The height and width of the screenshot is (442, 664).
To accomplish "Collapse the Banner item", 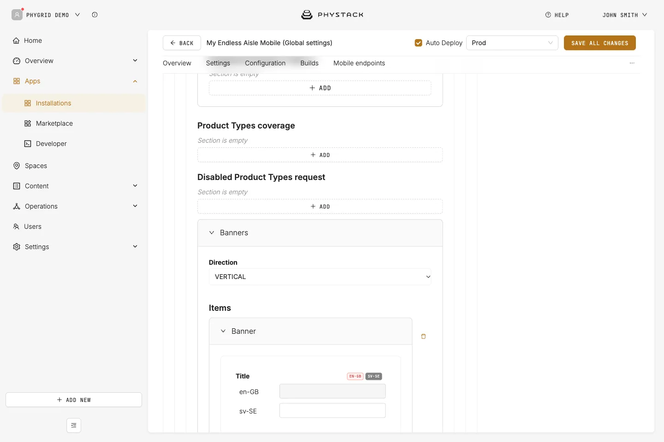I will click(223, 331).
